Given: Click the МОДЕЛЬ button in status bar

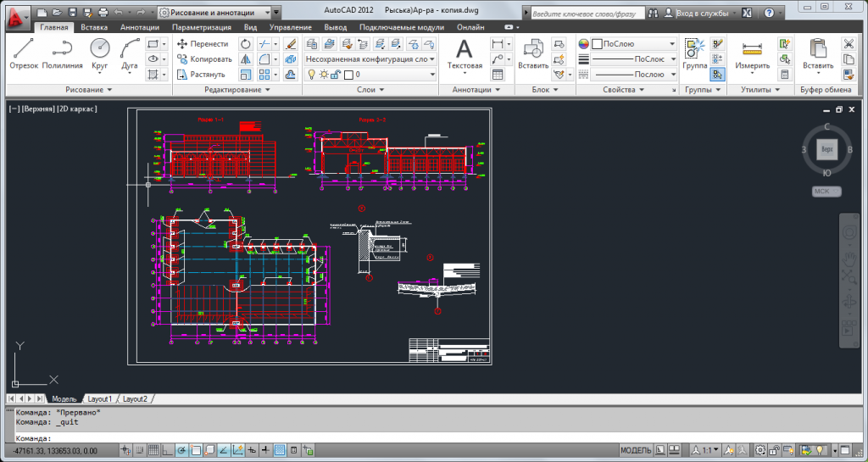Looking at the screenshot, I should [x=636, y=450].
